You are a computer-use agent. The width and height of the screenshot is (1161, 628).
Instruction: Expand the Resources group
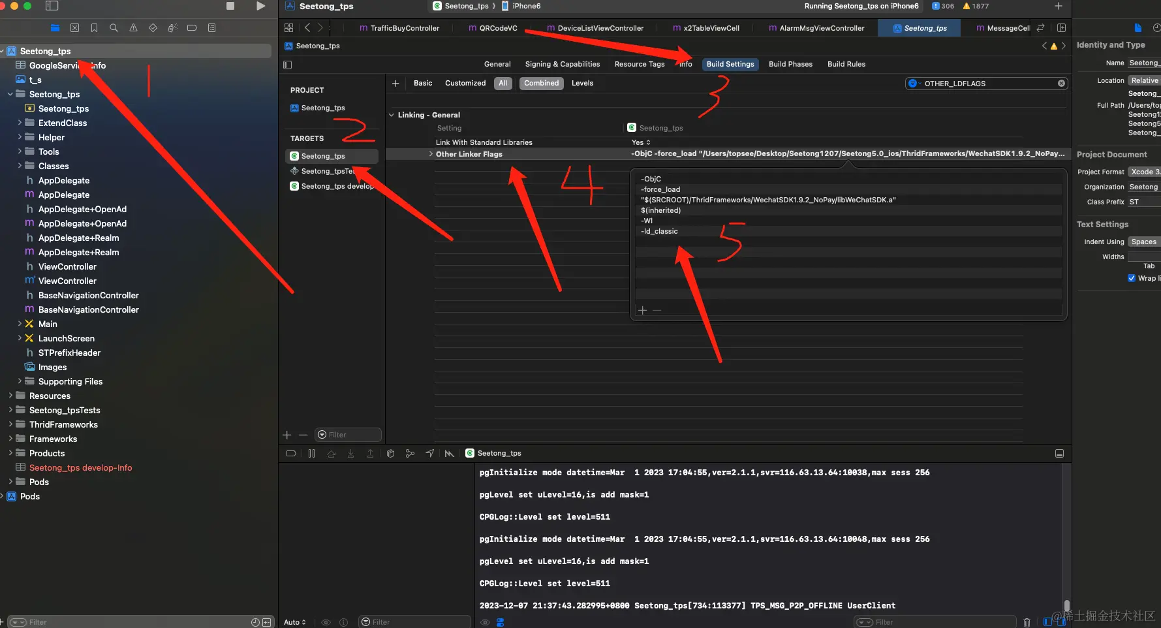click(x=10, y=396)
